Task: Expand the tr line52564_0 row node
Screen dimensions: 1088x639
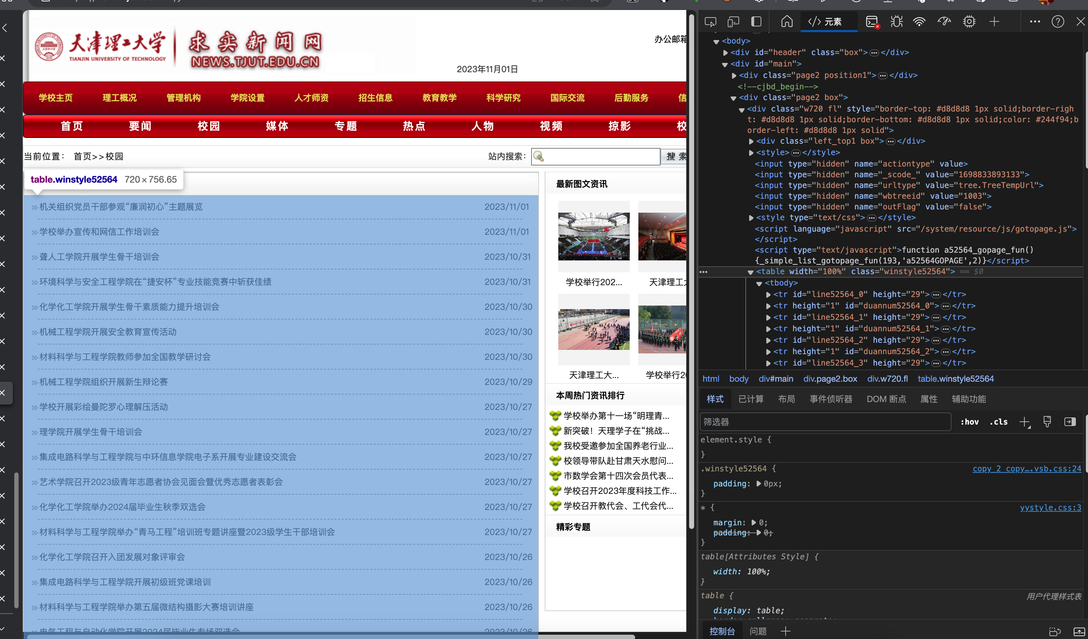Action: click(x=768, y=294)
